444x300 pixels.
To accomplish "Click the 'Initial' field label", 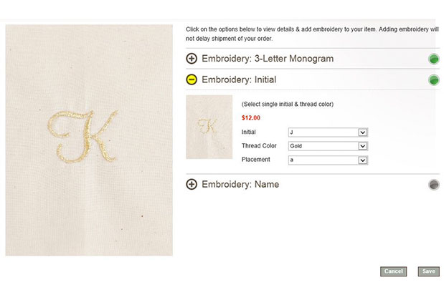I will 249,132.
